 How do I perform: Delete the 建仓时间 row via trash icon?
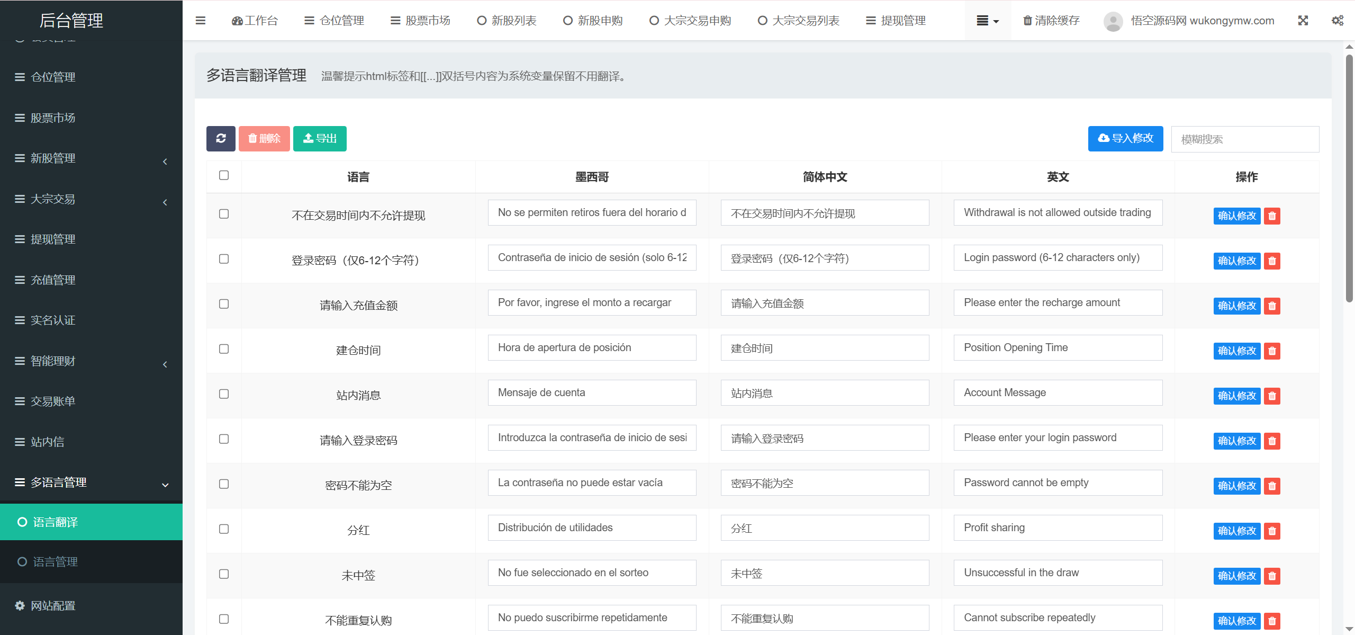(x=1272, y=351)
